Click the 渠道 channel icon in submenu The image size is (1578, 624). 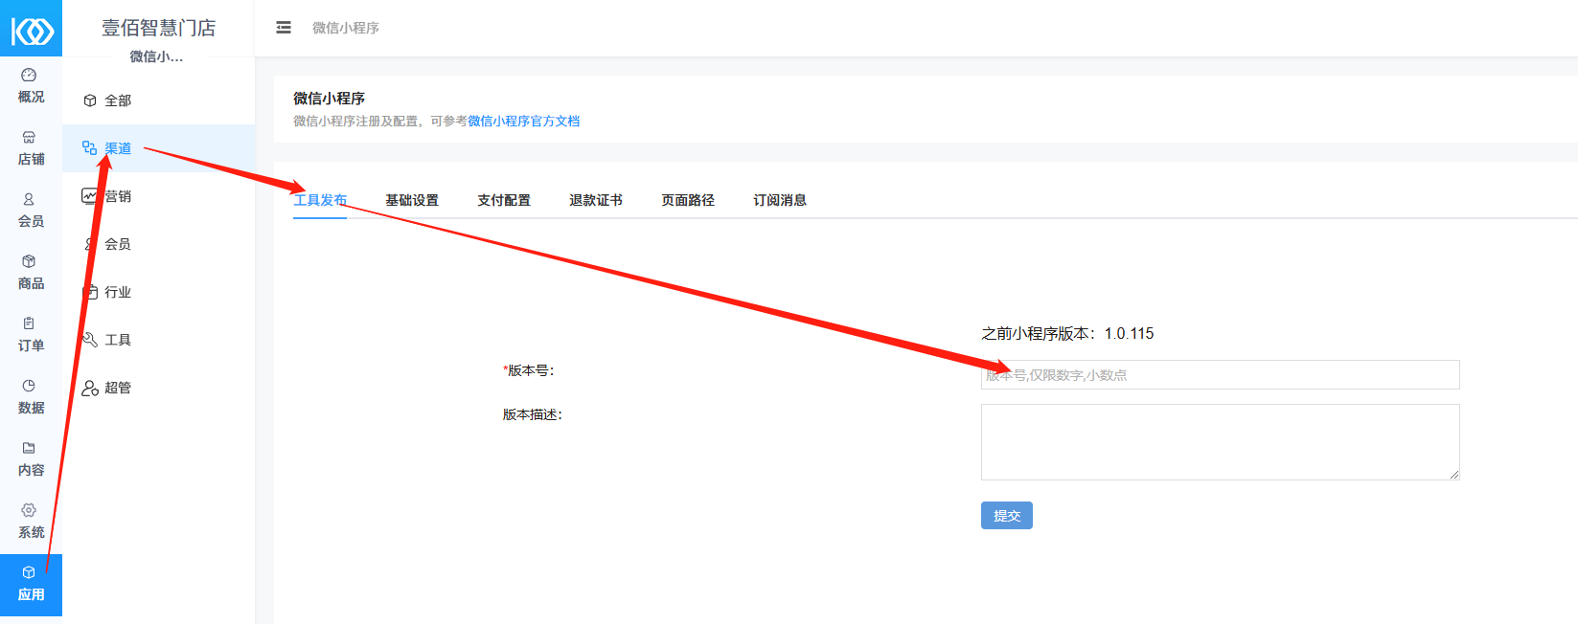[x=90, y=148]
